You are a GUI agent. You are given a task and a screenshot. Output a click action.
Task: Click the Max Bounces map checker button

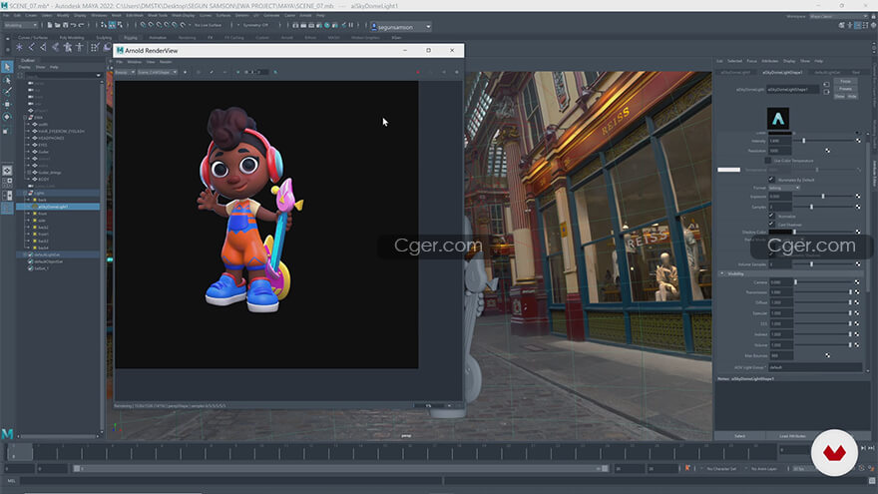[x=827, y=355]
